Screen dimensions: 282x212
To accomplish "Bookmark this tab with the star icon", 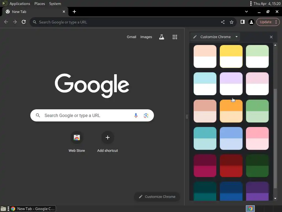I will 231,22.
